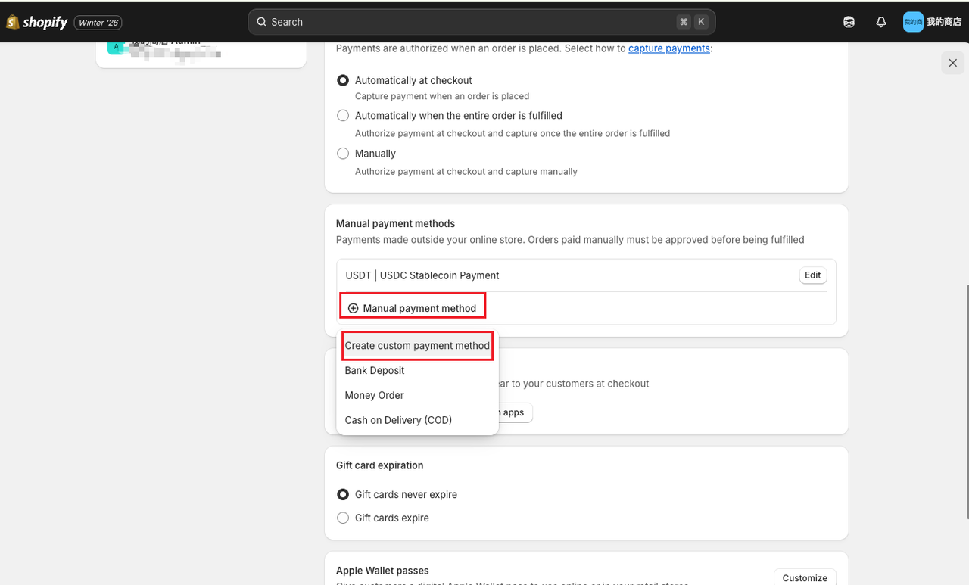
Task: Enable Gift cards expire option
Action: (x=342, y=518)
